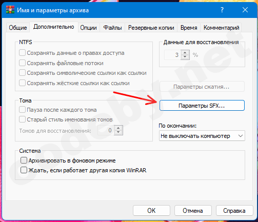Click the Данные для восстановления label
The height and width of the screenshot is (222, 258).
[x=201, y=42]
